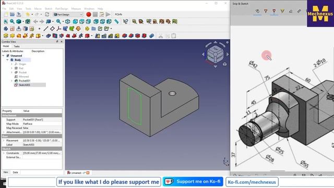Toggle the bounding box selection display
Image resolution: width=334 pixels, height=188 pixels.
[28, 21]
